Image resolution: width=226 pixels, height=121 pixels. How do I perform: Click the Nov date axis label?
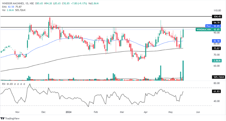point(17,112)
